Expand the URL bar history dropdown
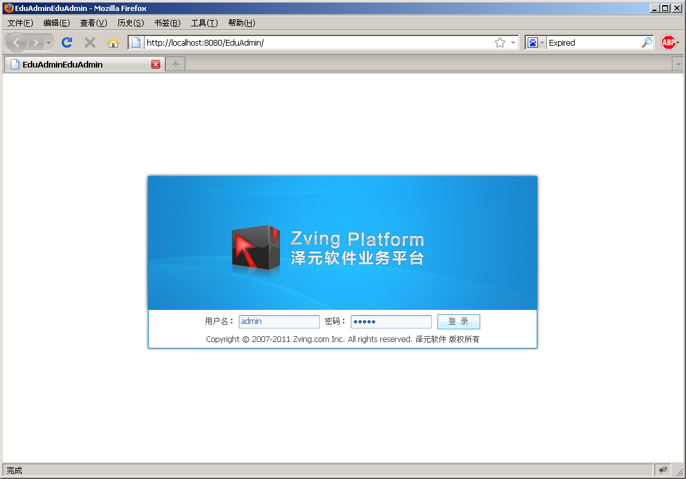The image size is (686, 479). pos(513,42)
